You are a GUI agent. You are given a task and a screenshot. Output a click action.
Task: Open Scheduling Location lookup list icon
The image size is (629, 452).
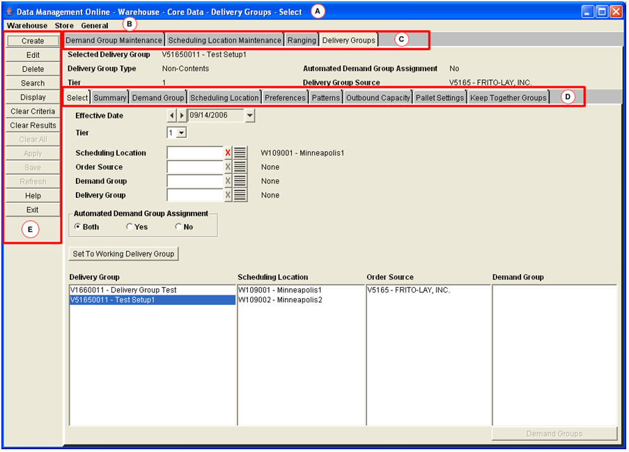[x=240, y=153]
